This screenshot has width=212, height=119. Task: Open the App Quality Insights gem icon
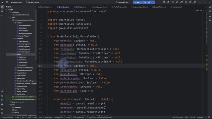pyautogui.click(x=2, y=104)
